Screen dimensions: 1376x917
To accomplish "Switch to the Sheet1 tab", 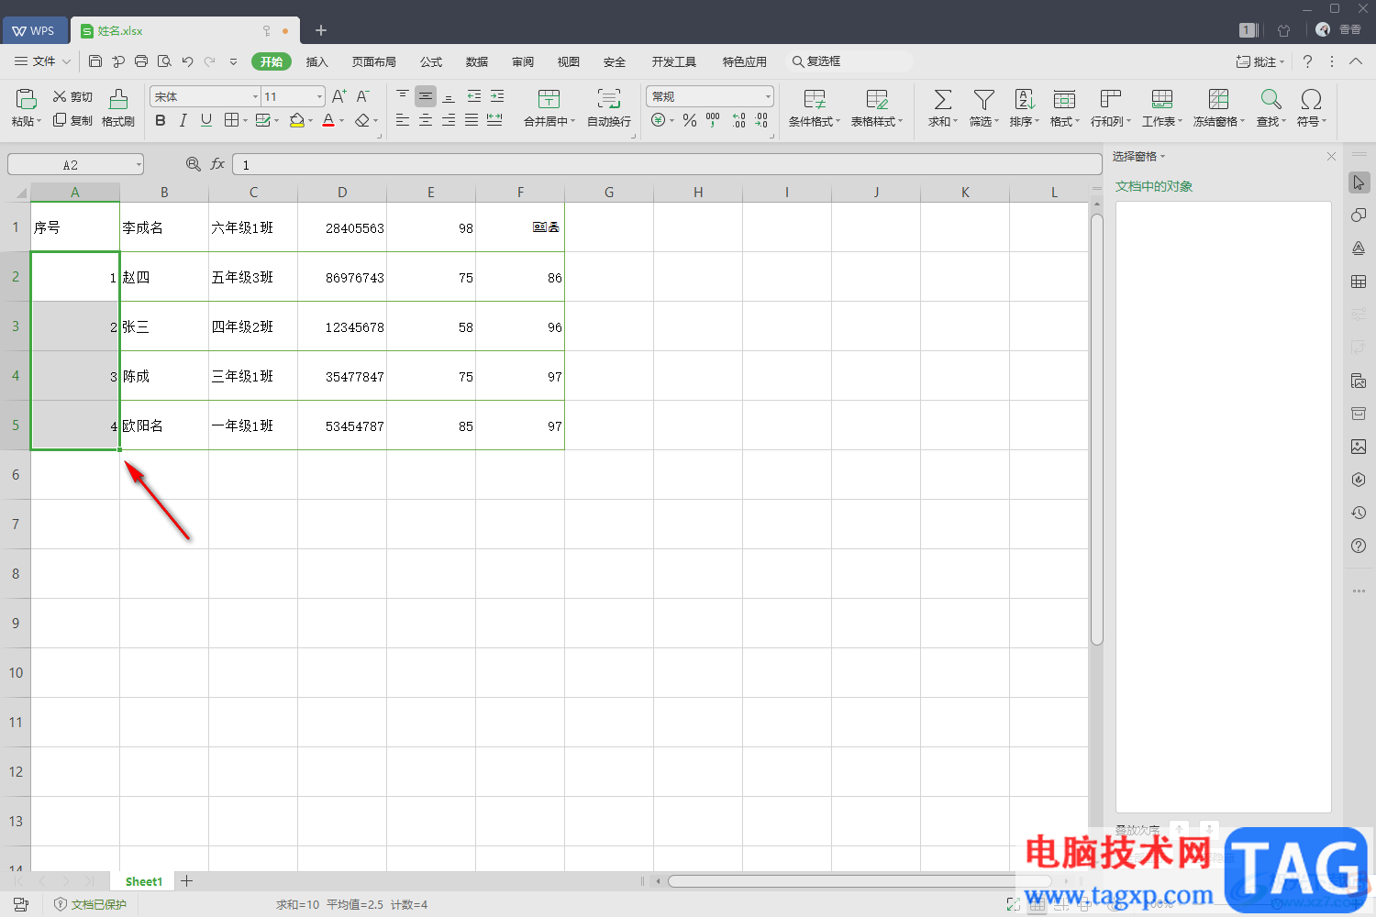I will tap(143, 881).
